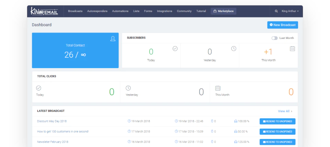Click the Total Clicks Today checkmark icon

pyautogui.click(x=38, y=88)
